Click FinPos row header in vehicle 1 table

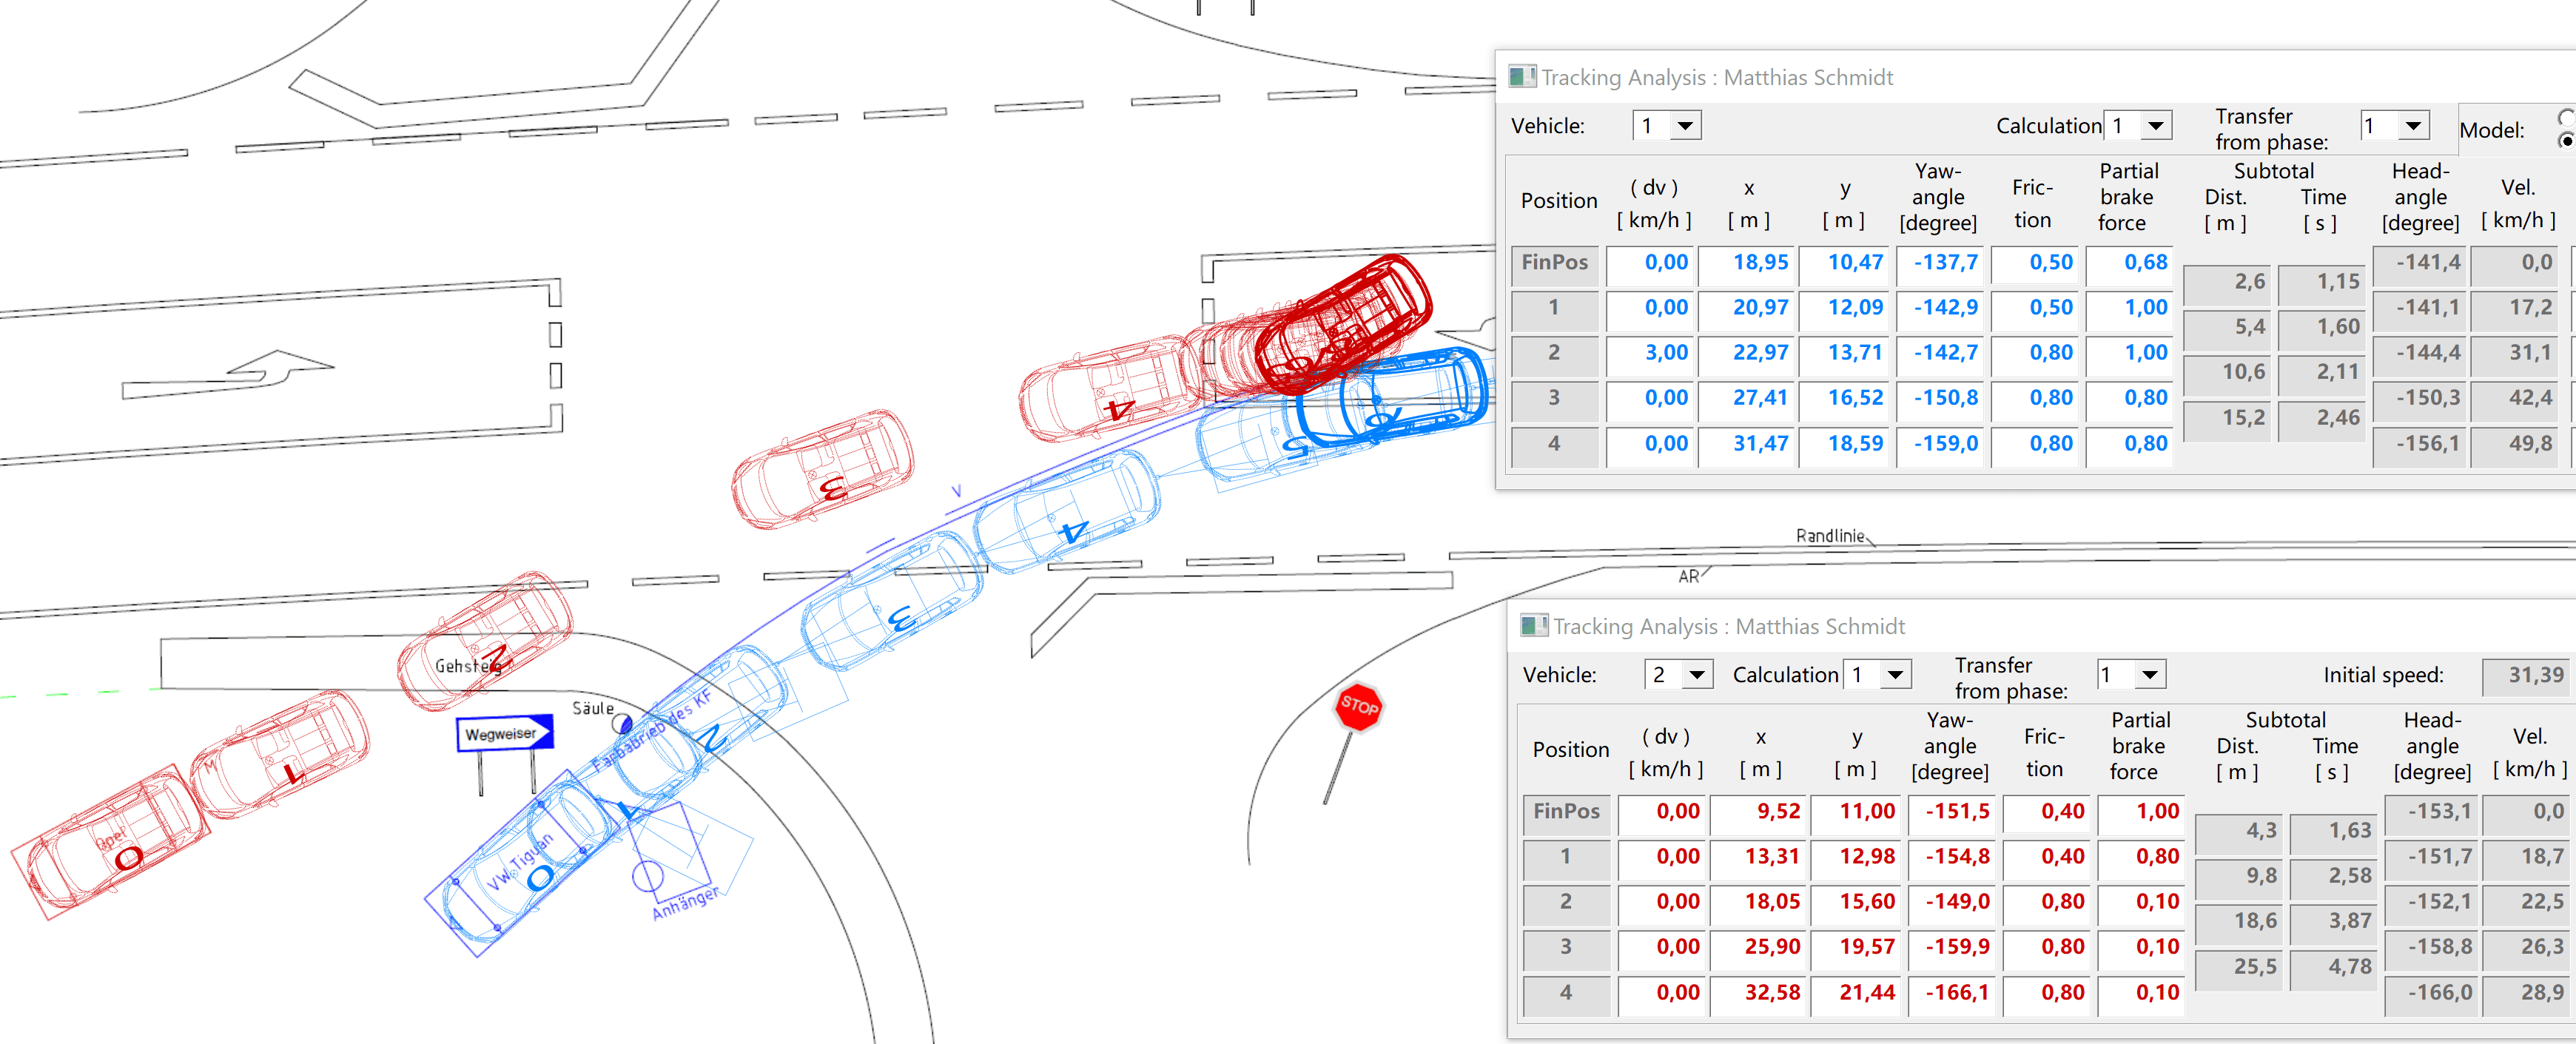[x=1554, y=263]
